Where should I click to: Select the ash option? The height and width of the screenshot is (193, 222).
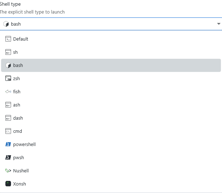tap(17, 105)
